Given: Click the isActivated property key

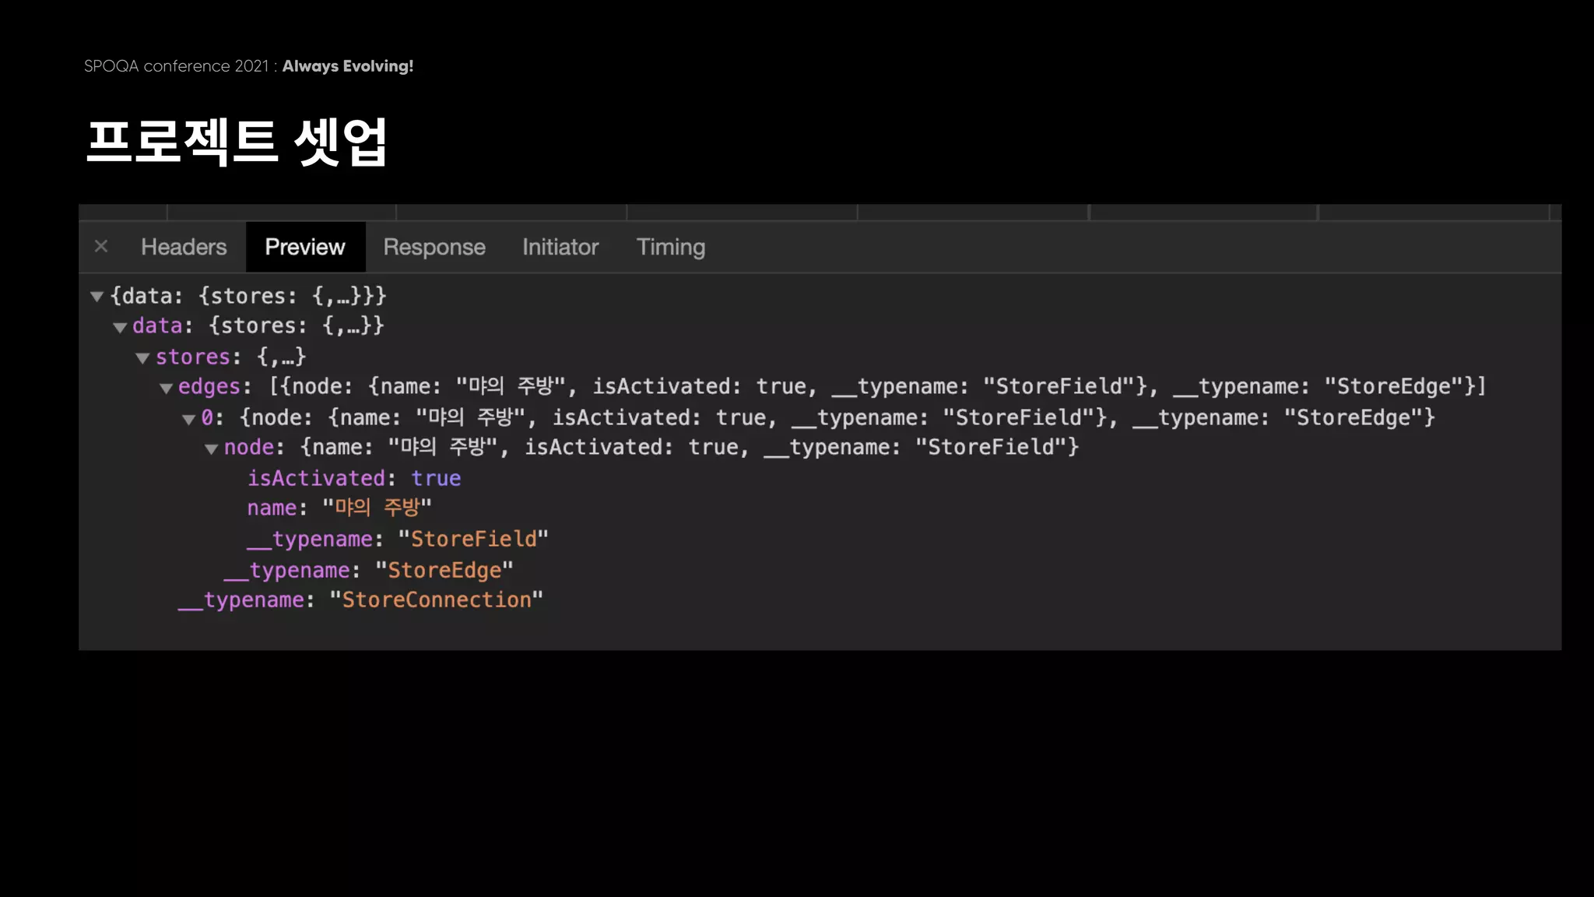Looking at the screenshot, I should [316, 478].
